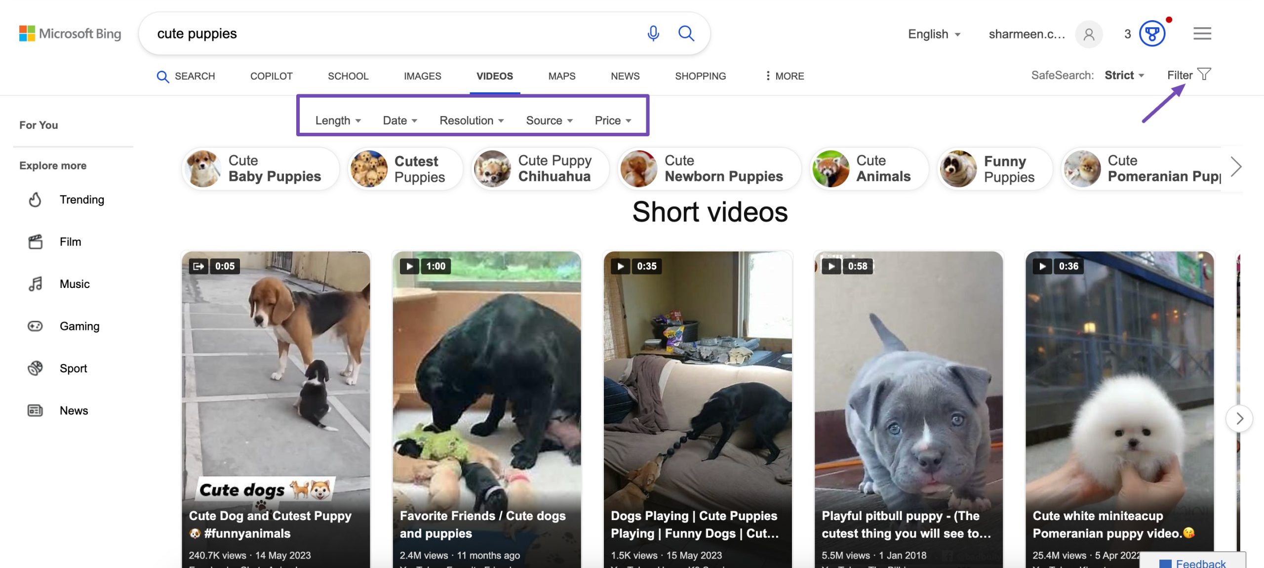Click the microphone voice search icon
The width and height of the screenshot is (1264, 568).
point(653,34)
